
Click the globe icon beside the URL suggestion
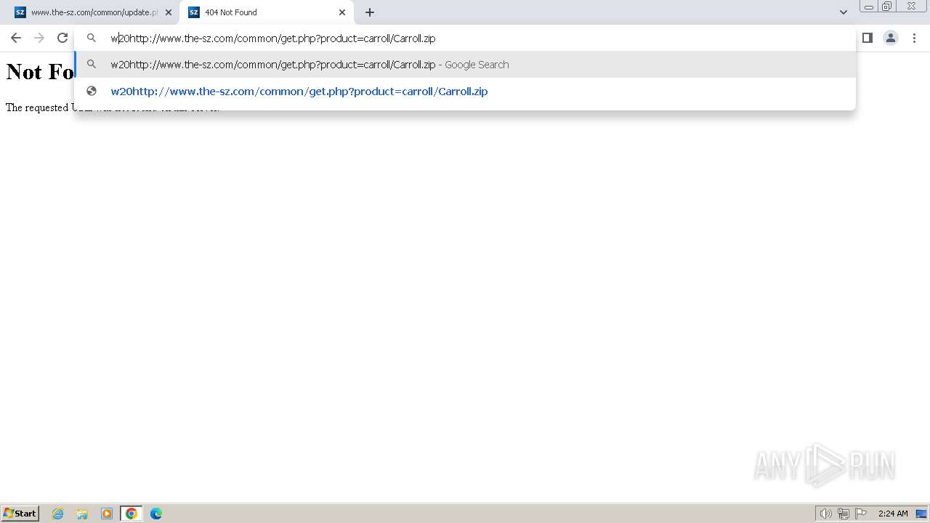point(92,91)
